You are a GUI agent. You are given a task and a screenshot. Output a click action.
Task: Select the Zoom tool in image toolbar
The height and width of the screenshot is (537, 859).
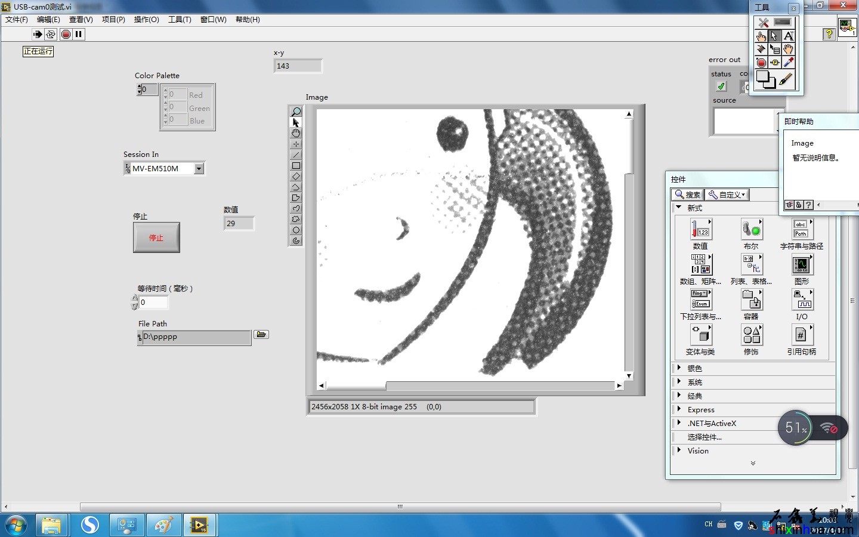[296, 112]
